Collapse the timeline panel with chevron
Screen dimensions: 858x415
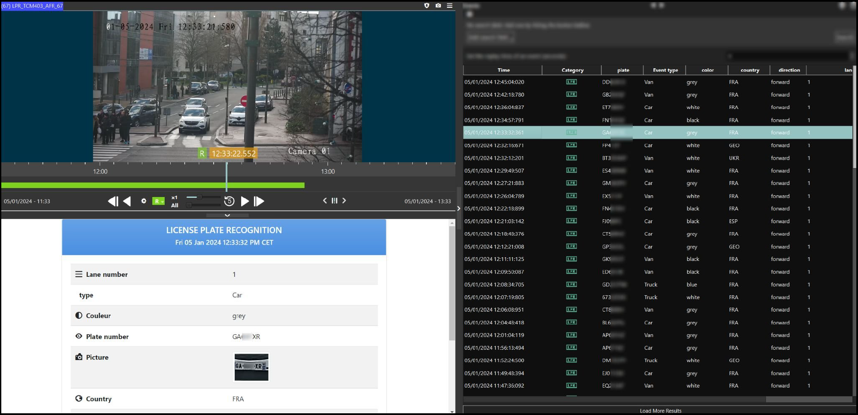227,215
